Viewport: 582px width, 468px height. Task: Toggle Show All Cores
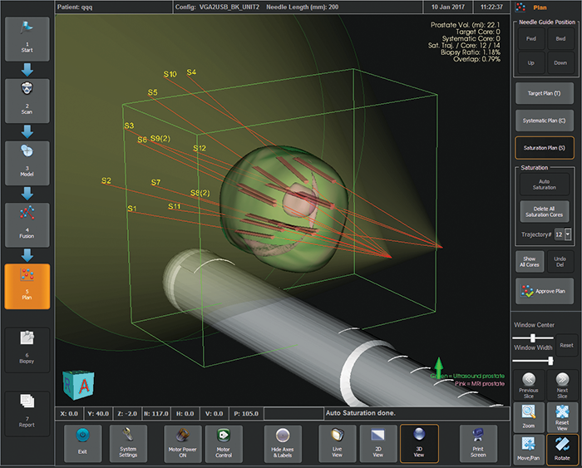(529, 261)
